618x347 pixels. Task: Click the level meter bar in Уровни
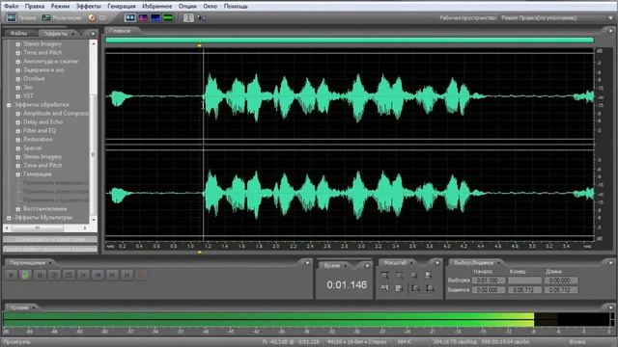[x=307, y=319]
